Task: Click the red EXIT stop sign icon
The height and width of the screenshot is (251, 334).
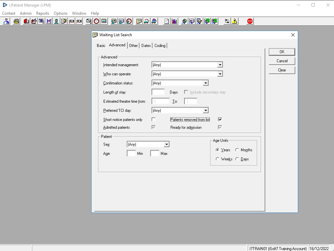Action: 250,21
